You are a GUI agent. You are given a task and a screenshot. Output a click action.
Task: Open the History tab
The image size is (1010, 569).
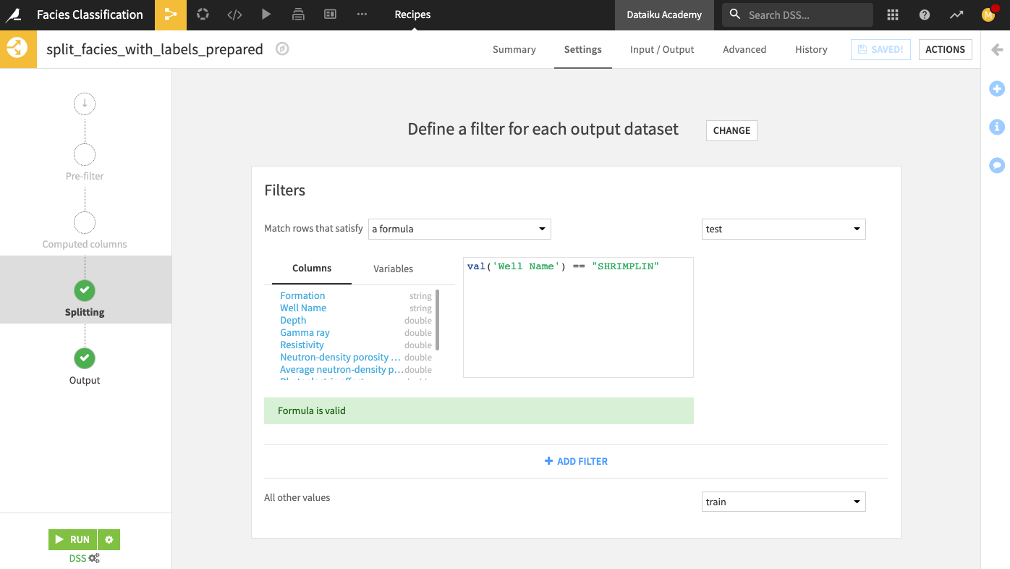click(x=811, y=49)
